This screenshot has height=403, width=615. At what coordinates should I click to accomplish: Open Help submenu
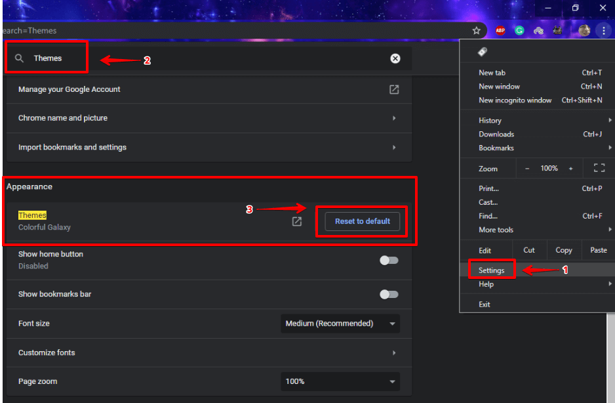point(537,284)
